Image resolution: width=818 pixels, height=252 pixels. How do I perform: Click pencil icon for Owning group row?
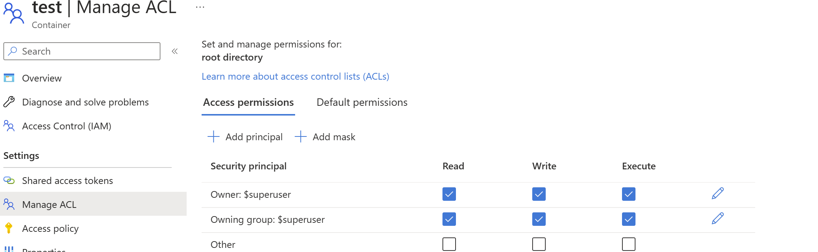point(717,219)
